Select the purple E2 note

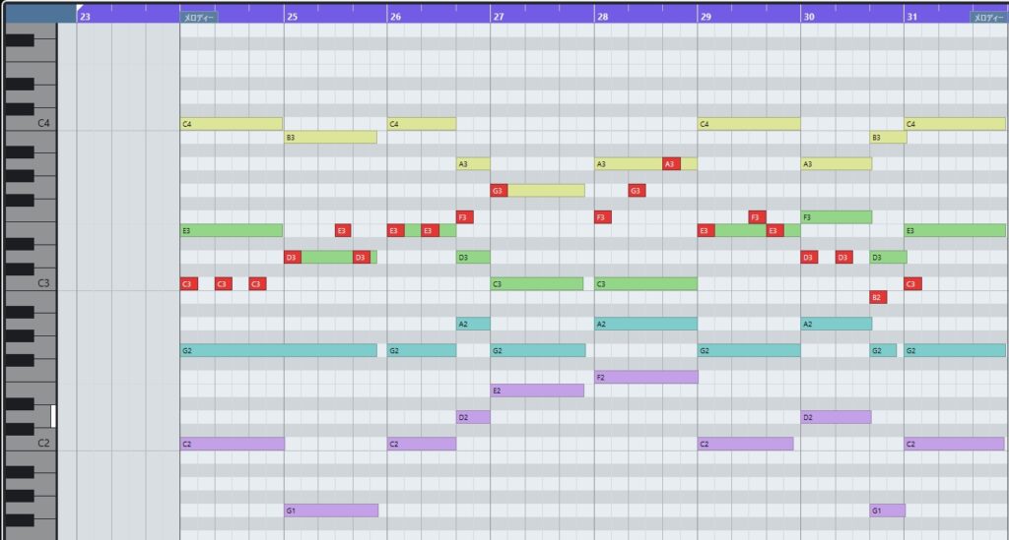pyautogui.click(x=537, y=390)
